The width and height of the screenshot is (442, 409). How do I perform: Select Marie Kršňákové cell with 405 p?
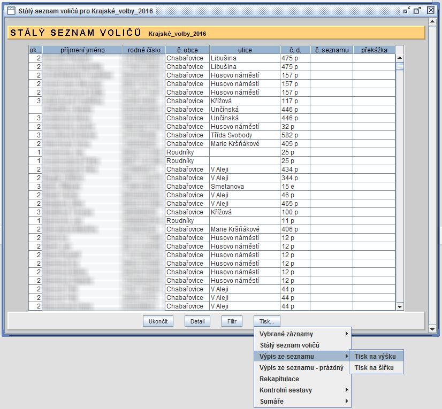[245, 143]
